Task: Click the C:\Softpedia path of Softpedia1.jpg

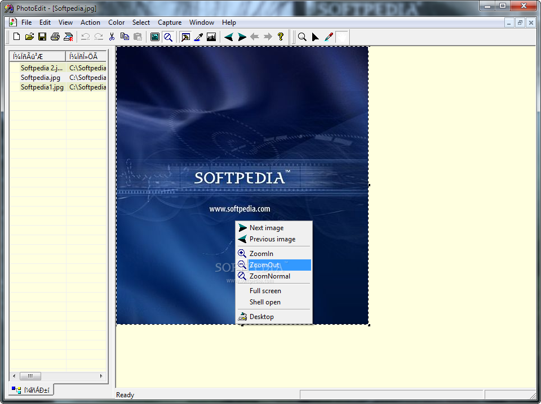Action: coord(88,87)
